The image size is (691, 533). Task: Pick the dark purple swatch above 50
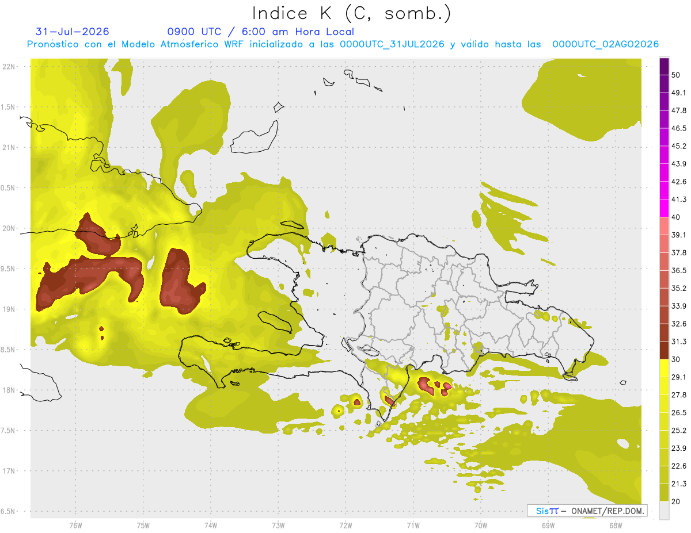click(665, 67)
